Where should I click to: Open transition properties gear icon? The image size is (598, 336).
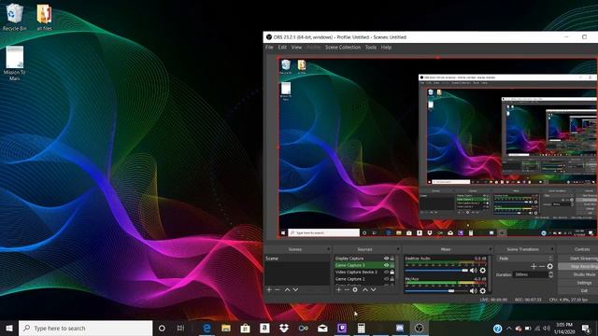pyautogui.click(x=550, y=266)
